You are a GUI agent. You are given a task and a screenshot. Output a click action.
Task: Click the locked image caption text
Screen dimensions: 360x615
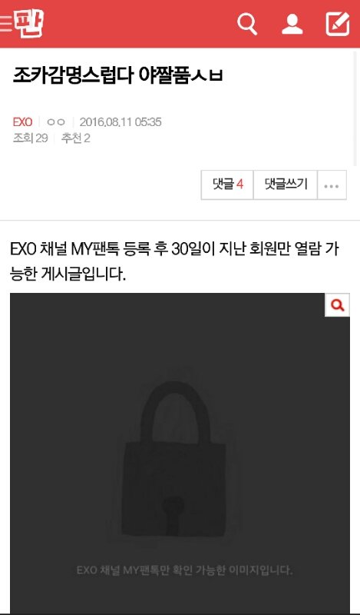(x=184, y=570)
